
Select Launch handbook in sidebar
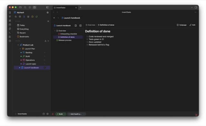(32, 68)
